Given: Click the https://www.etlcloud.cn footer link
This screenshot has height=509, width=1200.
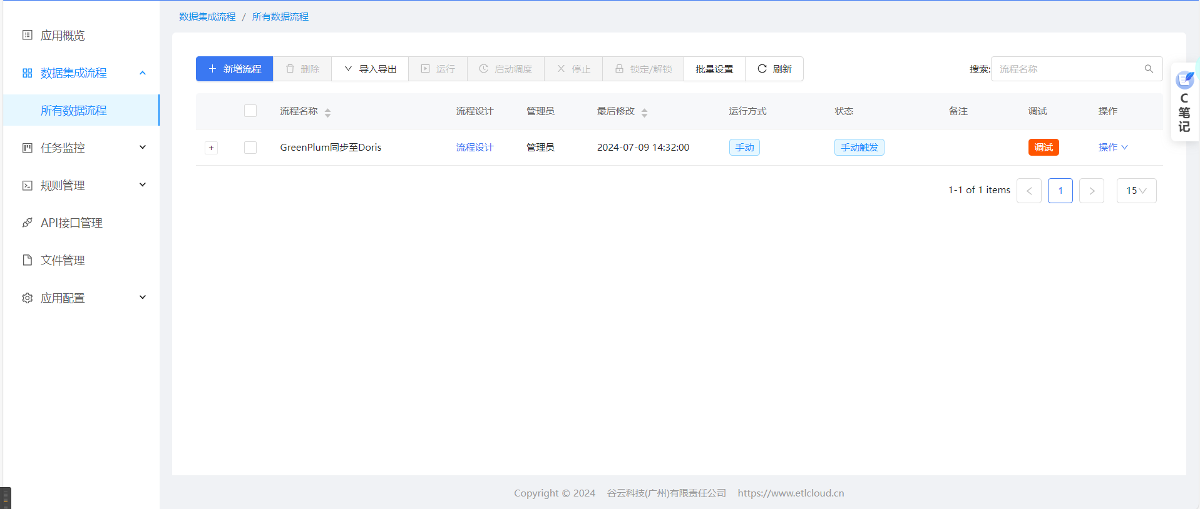Looking at the screenshot, I should click(791, 493).
